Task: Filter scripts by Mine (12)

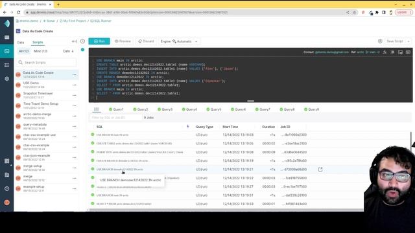Action: click(x=40, y=51)
